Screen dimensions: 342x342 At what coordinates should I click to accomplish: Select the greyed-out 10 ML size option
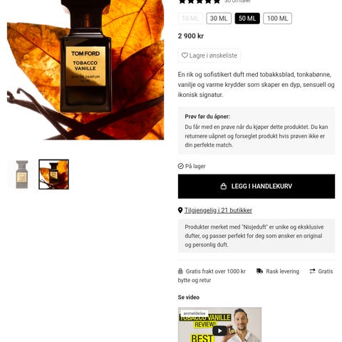190,19
